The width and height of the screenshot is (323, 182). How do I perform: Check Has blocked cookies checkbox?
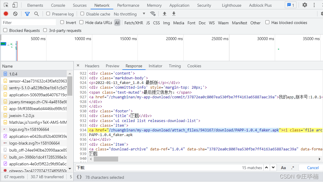point(267,22)
